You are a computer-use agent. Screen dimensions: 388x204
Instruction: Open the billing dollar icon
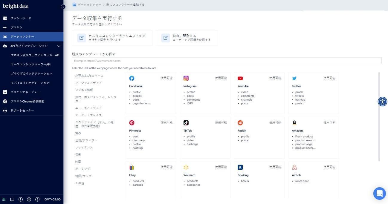tap(37, 199)
